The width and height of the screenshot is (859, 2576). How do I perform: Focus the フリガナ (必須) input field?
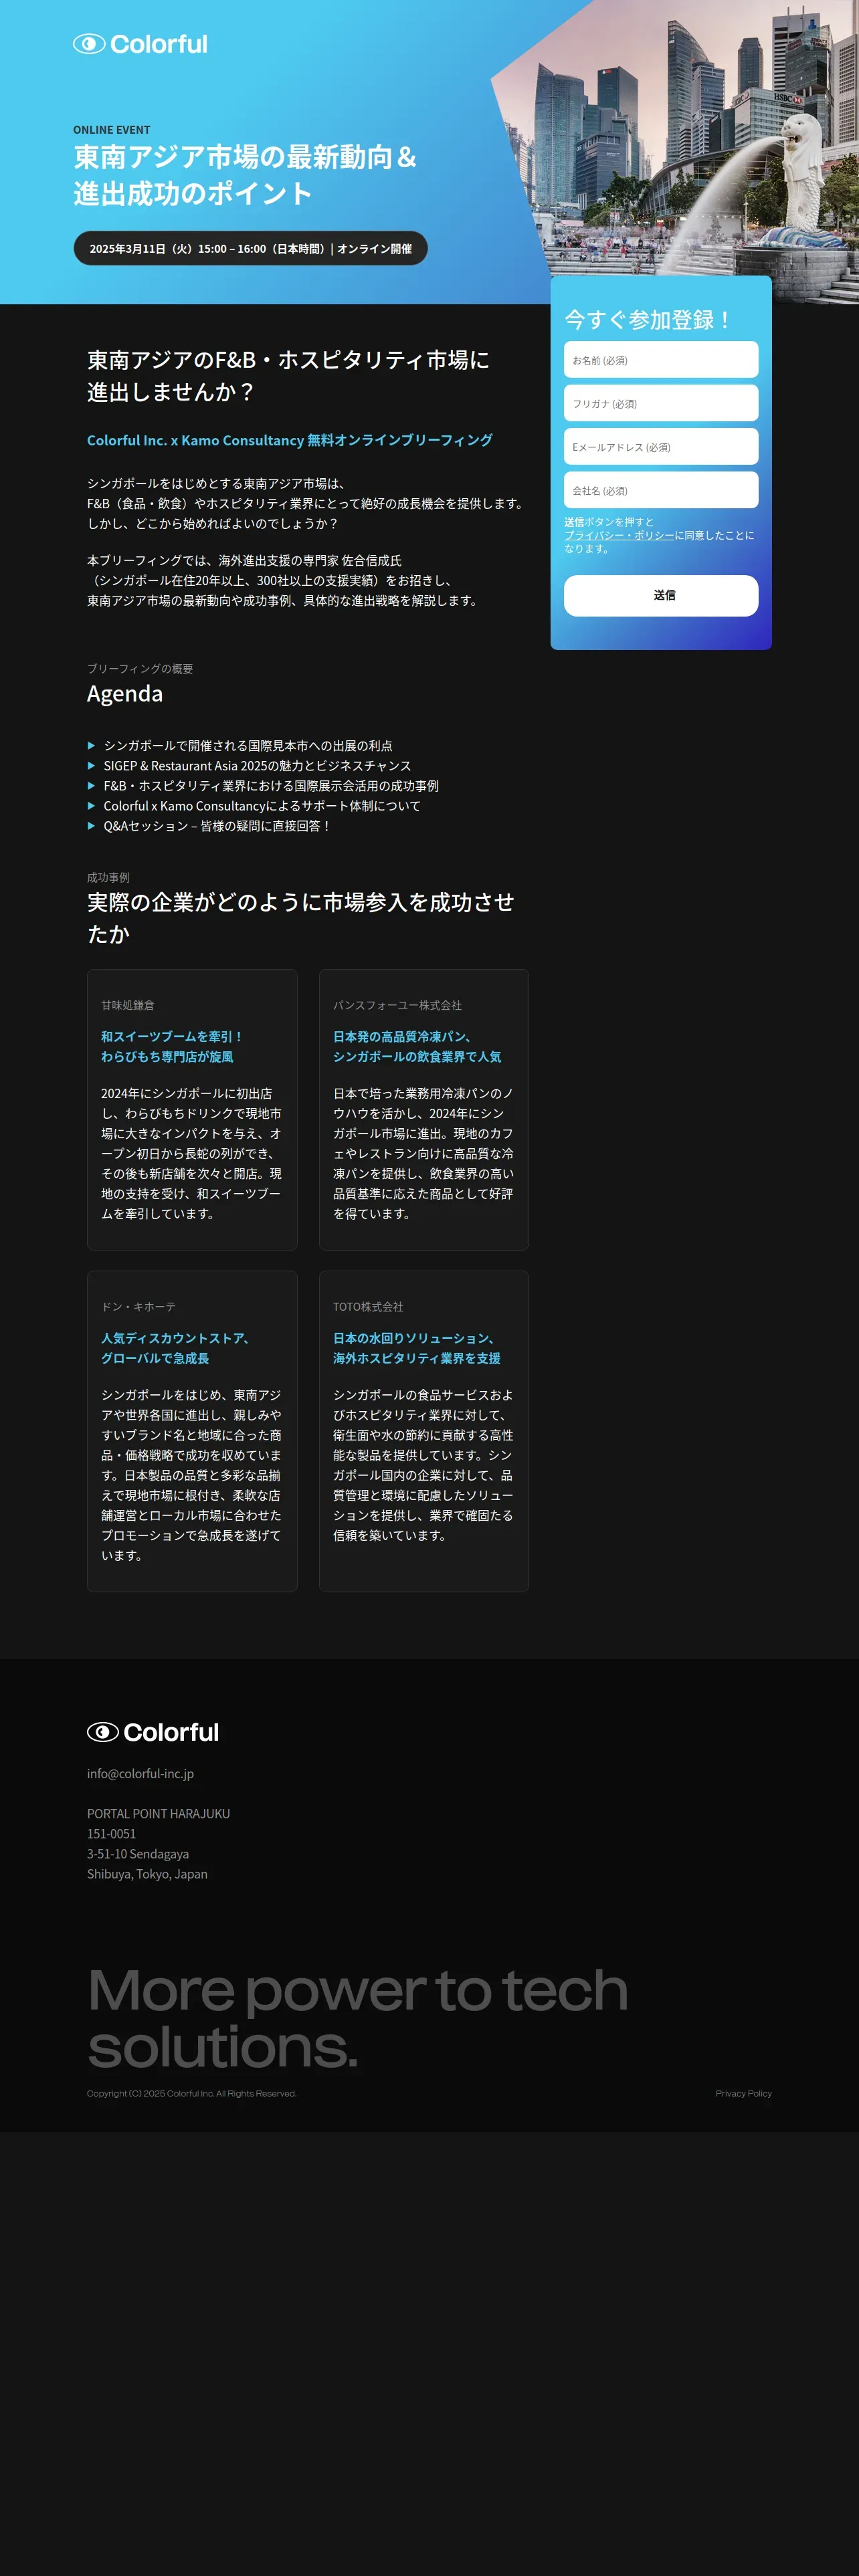(661, 403)
